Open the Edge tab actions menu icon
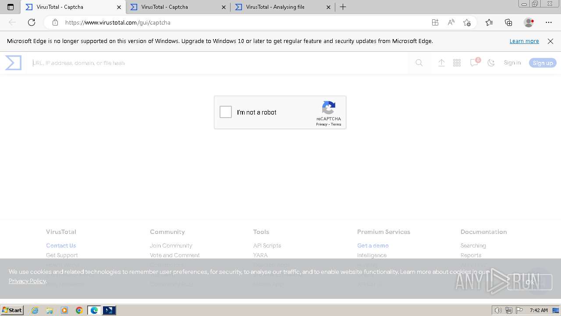561x316 pixels. (x=11, y=7)
